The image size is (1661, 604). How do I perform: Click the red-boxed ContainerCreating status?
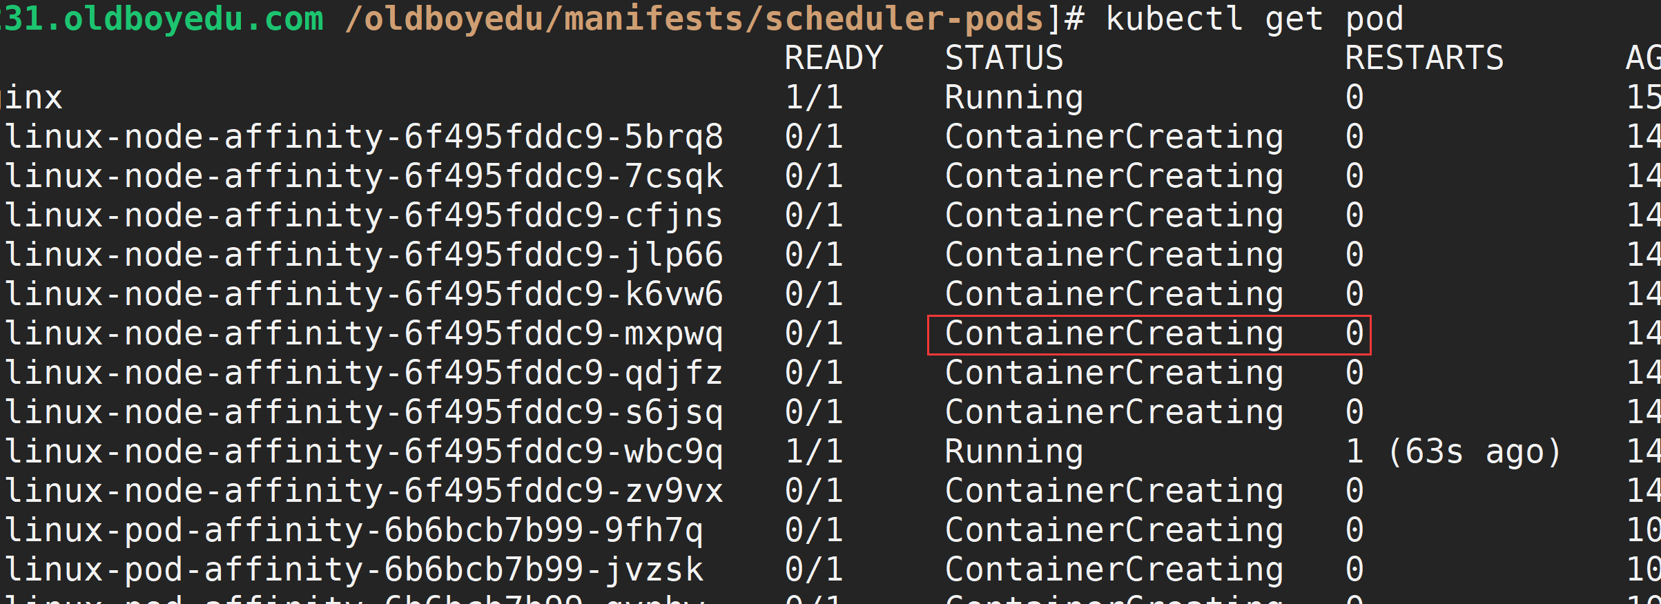pyautogui.click(x=1114, y=334)
